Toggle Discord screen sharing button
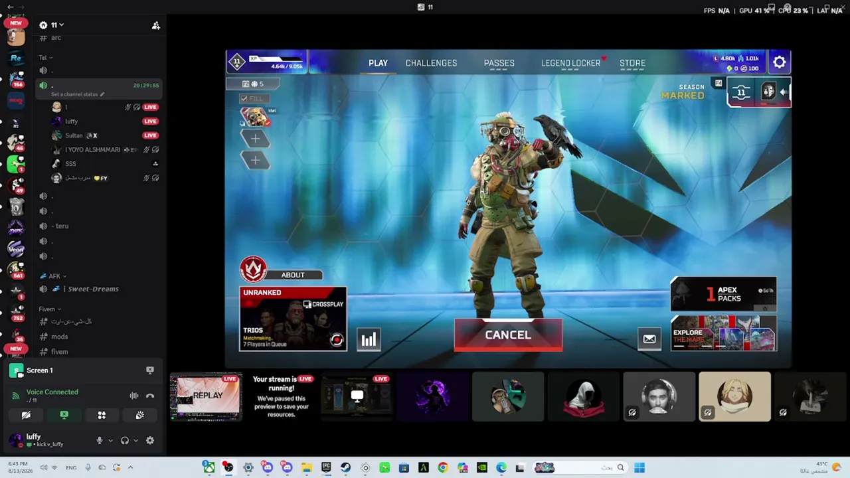 [x=64, y=415]
